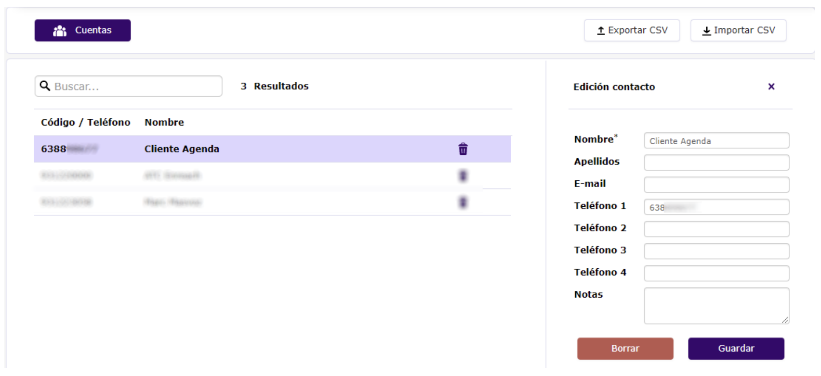Delete the Cliente Agenda row via trash icon
821x376 pixels.
coord(463,149)
